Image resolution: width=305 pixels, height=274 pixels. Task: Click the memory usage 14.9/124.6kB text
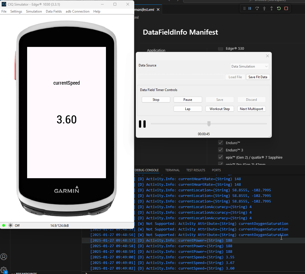60,226
